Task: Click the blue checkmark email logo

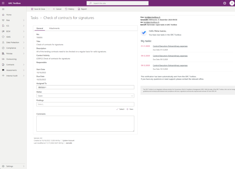Action: point(144,32)
